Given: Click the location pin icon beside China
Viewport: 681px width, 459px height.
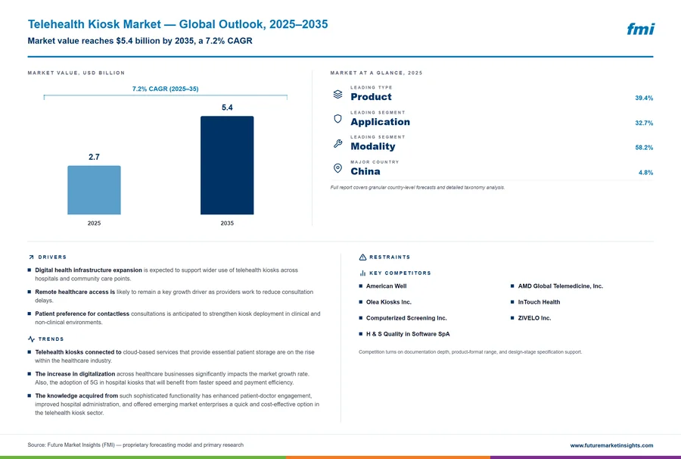Looking at the screenshot, I should coord(338,168).
